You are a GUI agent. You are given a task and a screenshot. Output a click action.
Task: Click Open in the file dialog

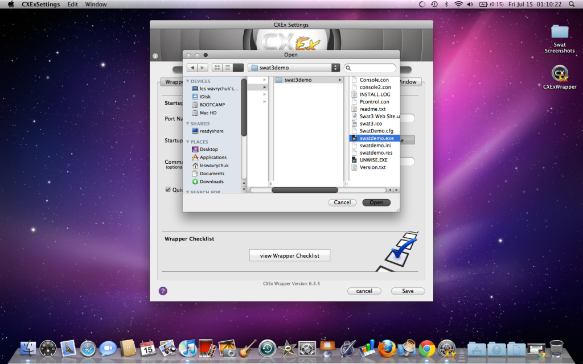376,202
